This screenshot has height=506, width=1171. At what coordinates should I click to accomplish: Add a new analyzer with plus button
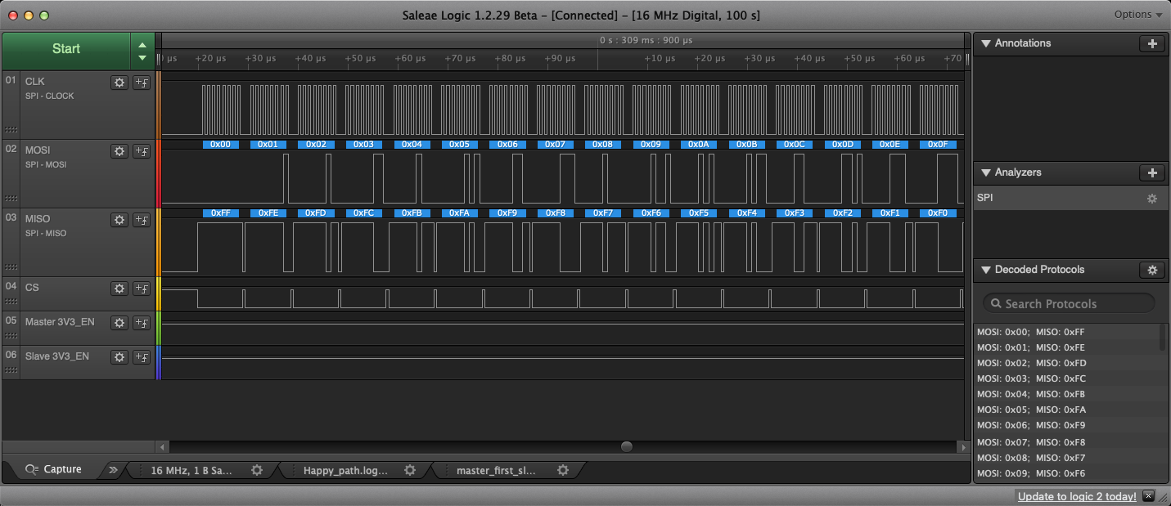point(1151,172)
